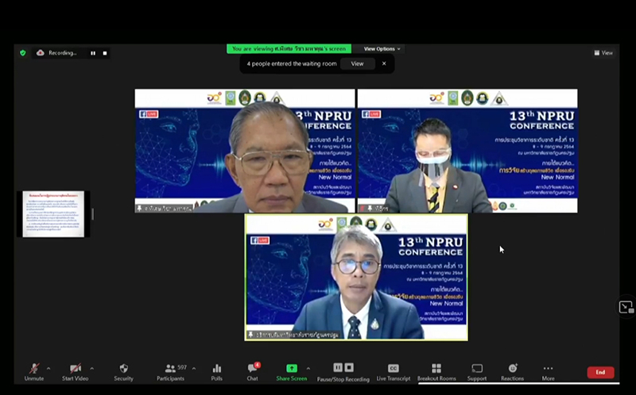Expand arrow next to Participants
The width and height of the screenshot is (636, 395).
(x=194, y=368)
